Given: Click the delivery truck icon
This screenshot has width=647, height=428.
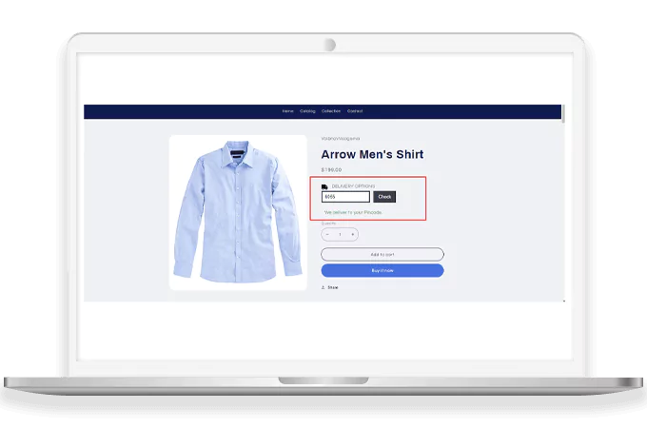Looking at the screenshot, I should pyautogui.click(x=324, y=186).
